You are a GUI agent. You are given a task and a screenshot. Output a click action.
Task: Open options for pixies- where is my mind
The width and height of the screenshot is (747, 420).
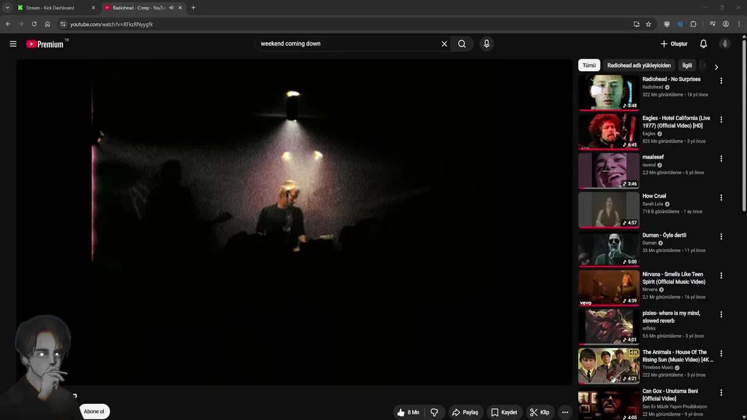(x=721, y=314)
